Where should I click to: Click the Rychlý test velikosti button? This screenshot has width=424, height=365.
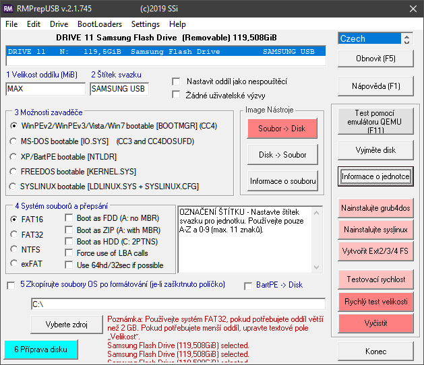pyautogui.click(x=375, y=302)
